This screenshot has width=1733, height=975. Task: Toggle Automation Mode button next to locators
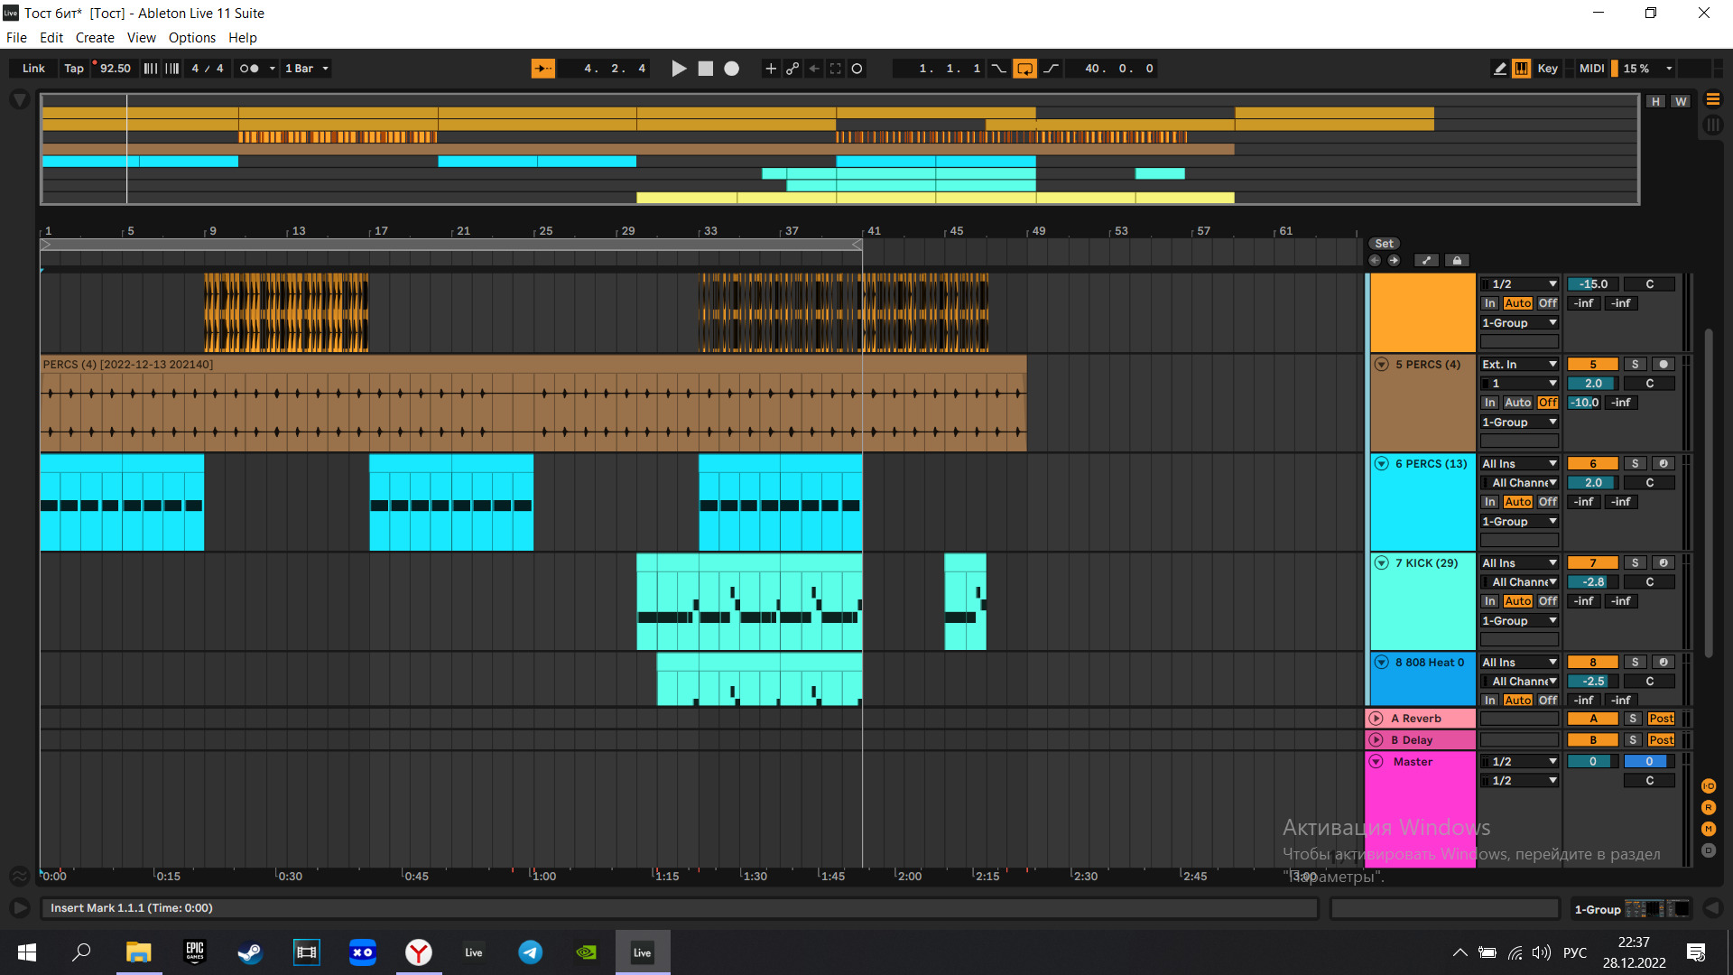click(1426, 261)
